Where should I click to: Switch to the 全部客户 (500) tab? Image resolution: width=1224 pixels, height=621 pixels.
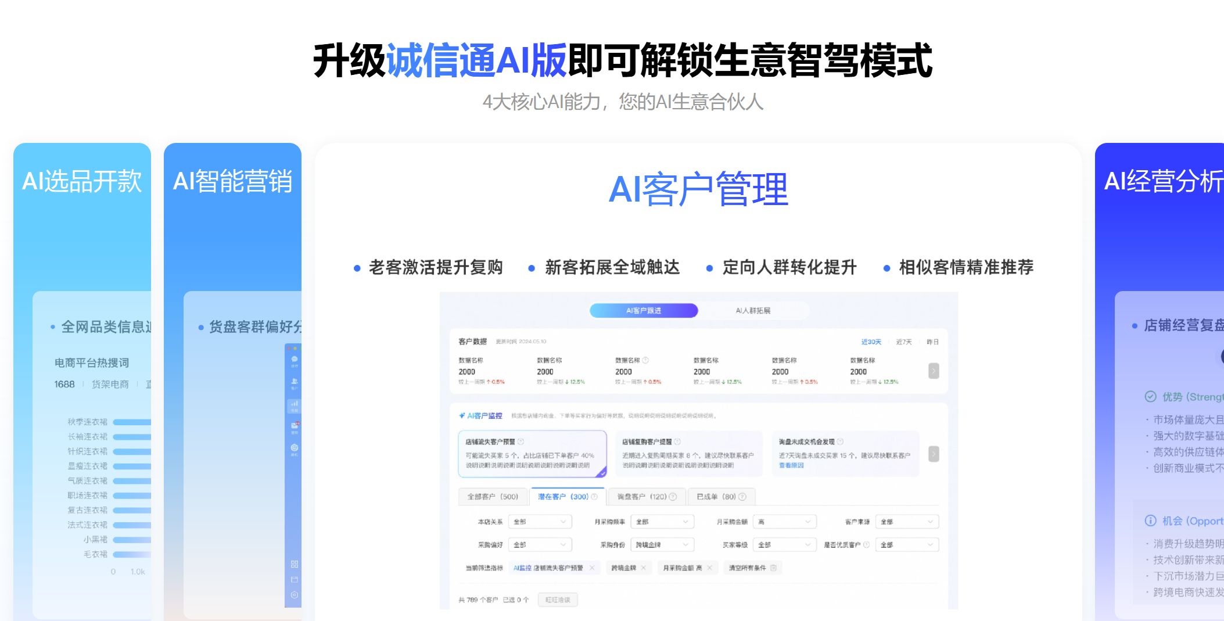[493, 497]
